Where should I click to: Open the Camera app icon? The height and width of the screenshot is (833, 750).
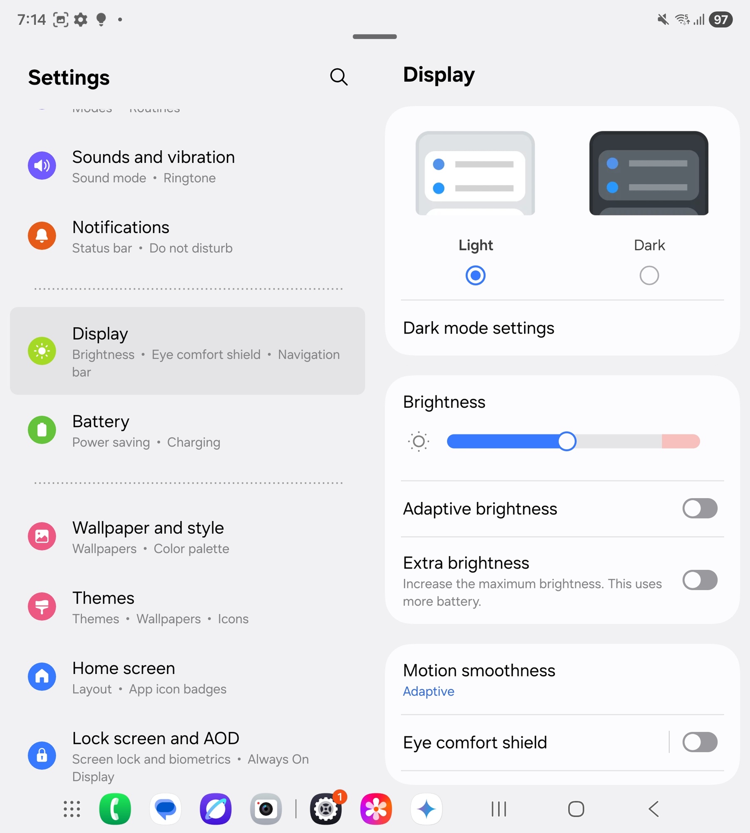pyautogui.click(x=266, y=809)
